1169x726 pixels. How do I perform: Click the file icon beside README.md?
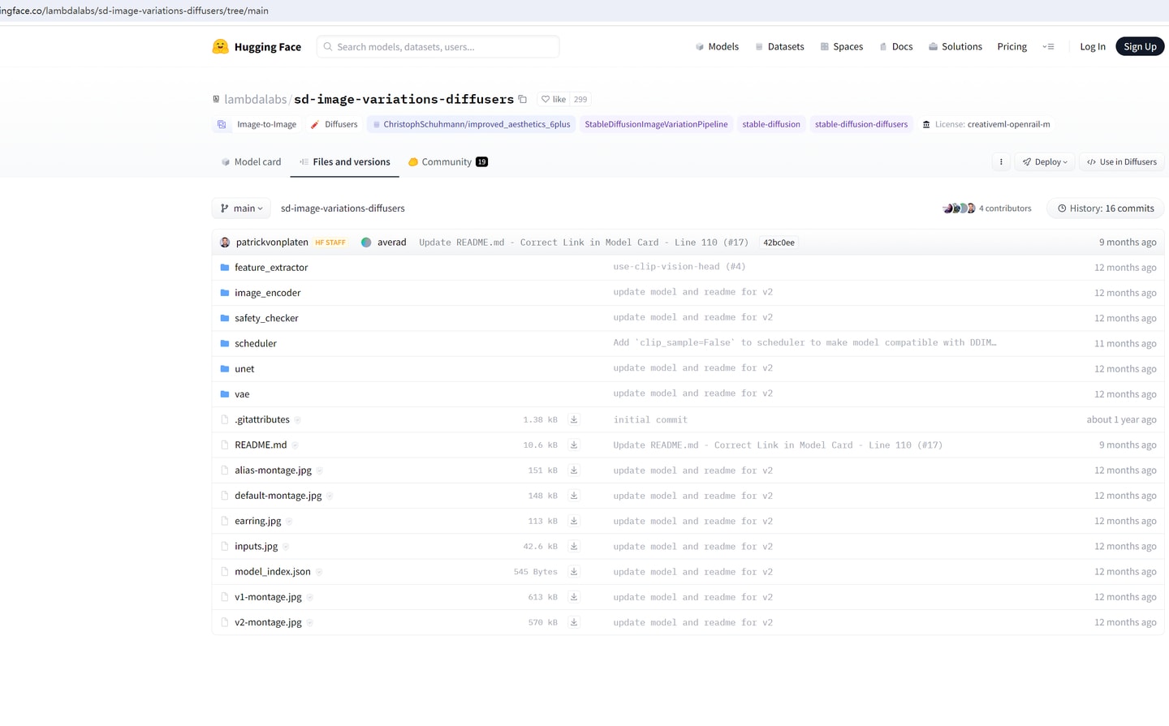225,445
